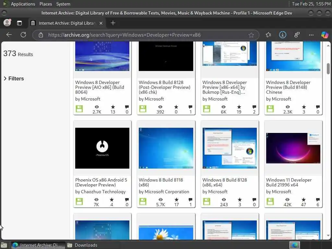
Task: Click the scrollbar up arrow
Action: tap(328, 45)
